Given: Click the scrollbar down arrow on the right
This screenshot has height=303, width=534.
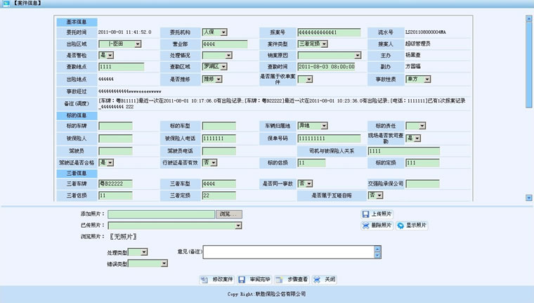Looking at the screenshot, I should pyautogui.click(x=529, y=198).
